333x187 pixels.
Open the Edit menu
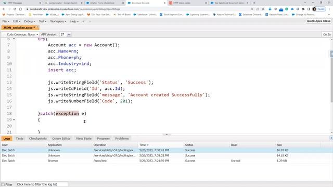[x=17, y=21]
